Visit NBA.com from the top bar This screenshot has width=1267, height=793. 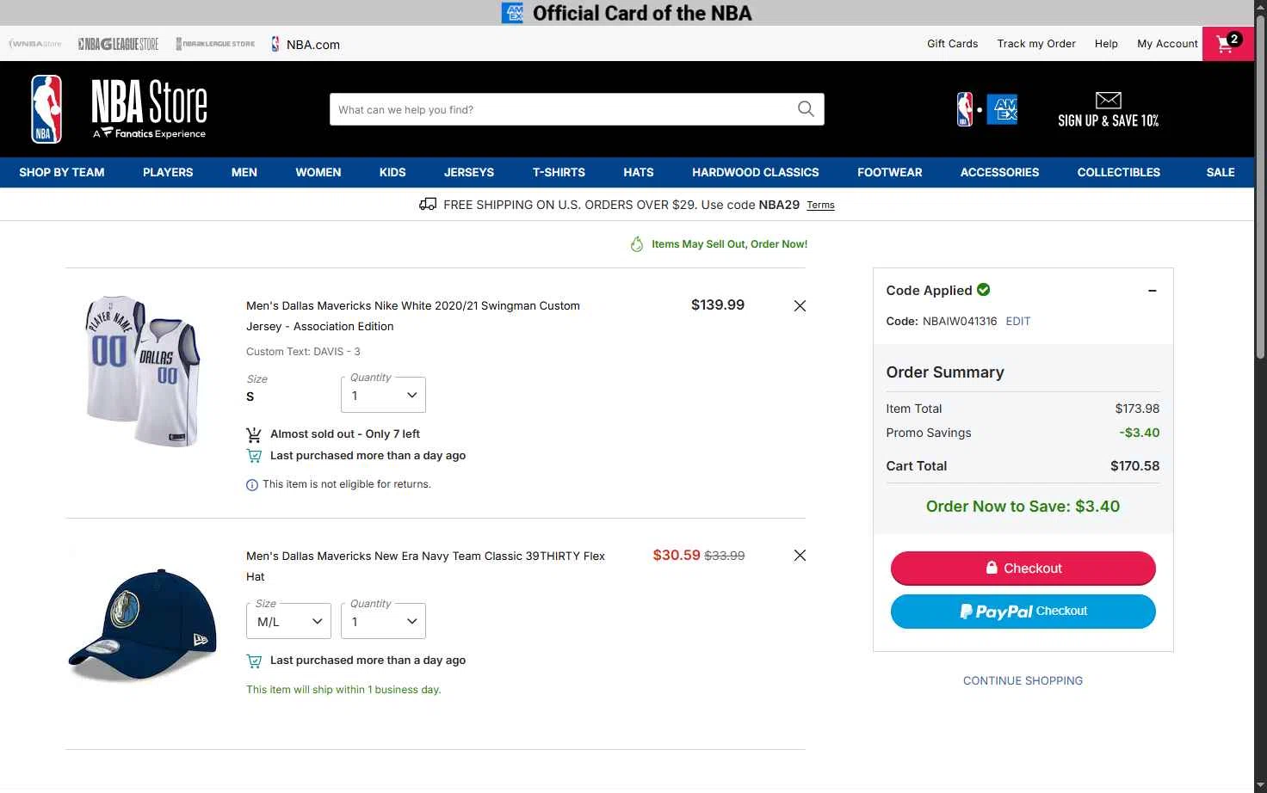(306, 45)
